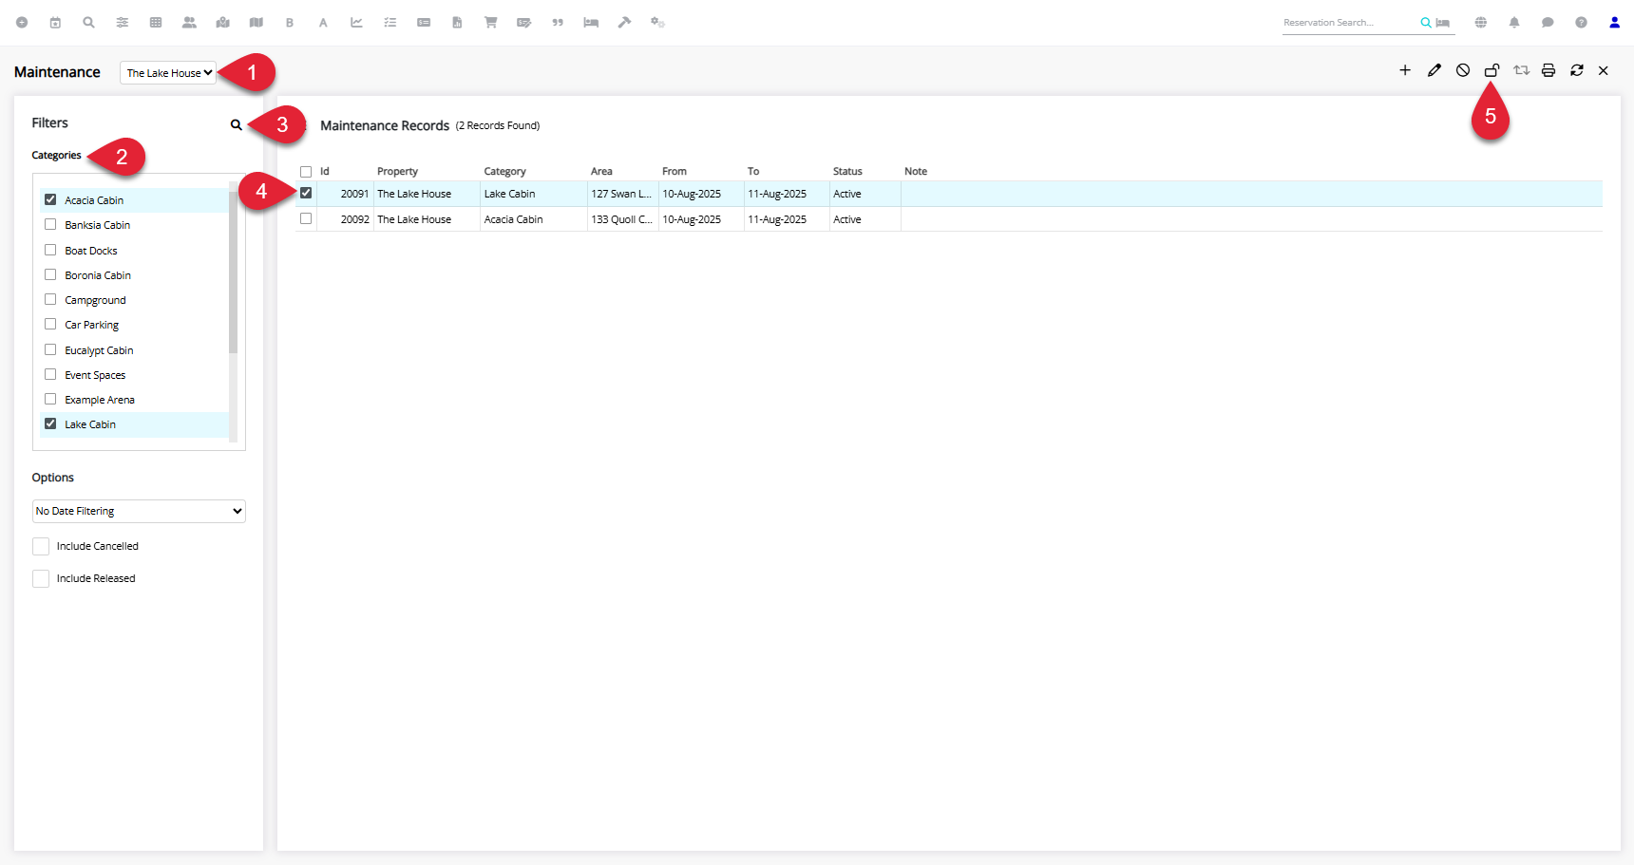Screen dimensions: 1634x865
Task: Open the calendar icon in the top toolbar
Action: click(55, 23)
